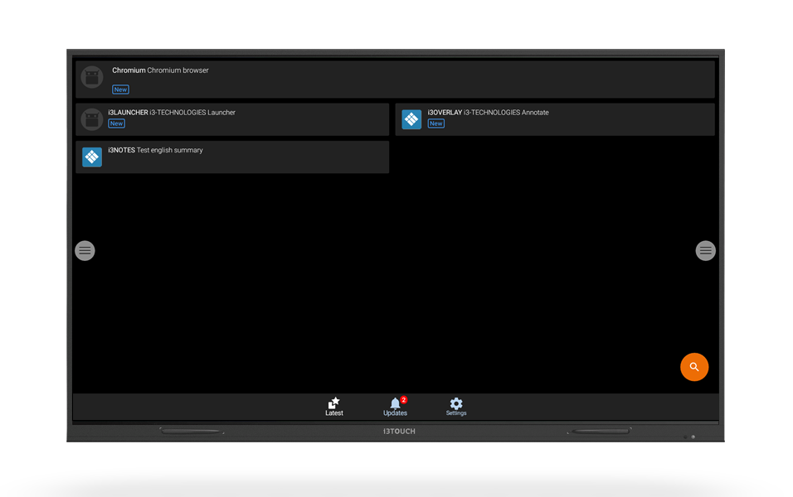Image resolution: width=793 pixels, height=497 pixels.
Task: Click the New badge under Chromium
Action: [120, 89]
